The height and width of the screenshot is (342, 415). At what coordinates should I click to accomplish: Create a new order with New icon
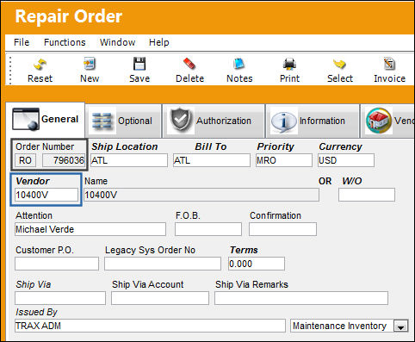point(90,64)
